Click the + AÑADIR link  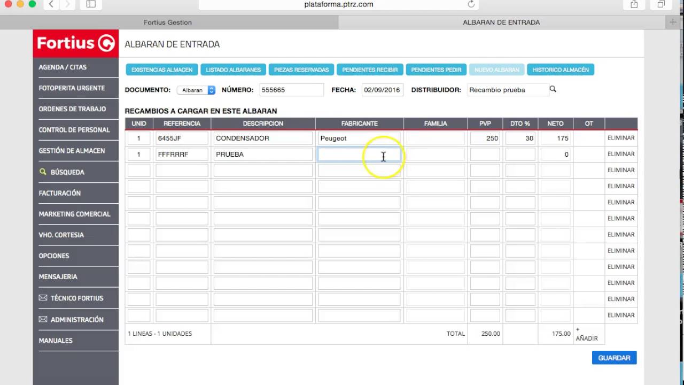[587, 334]
